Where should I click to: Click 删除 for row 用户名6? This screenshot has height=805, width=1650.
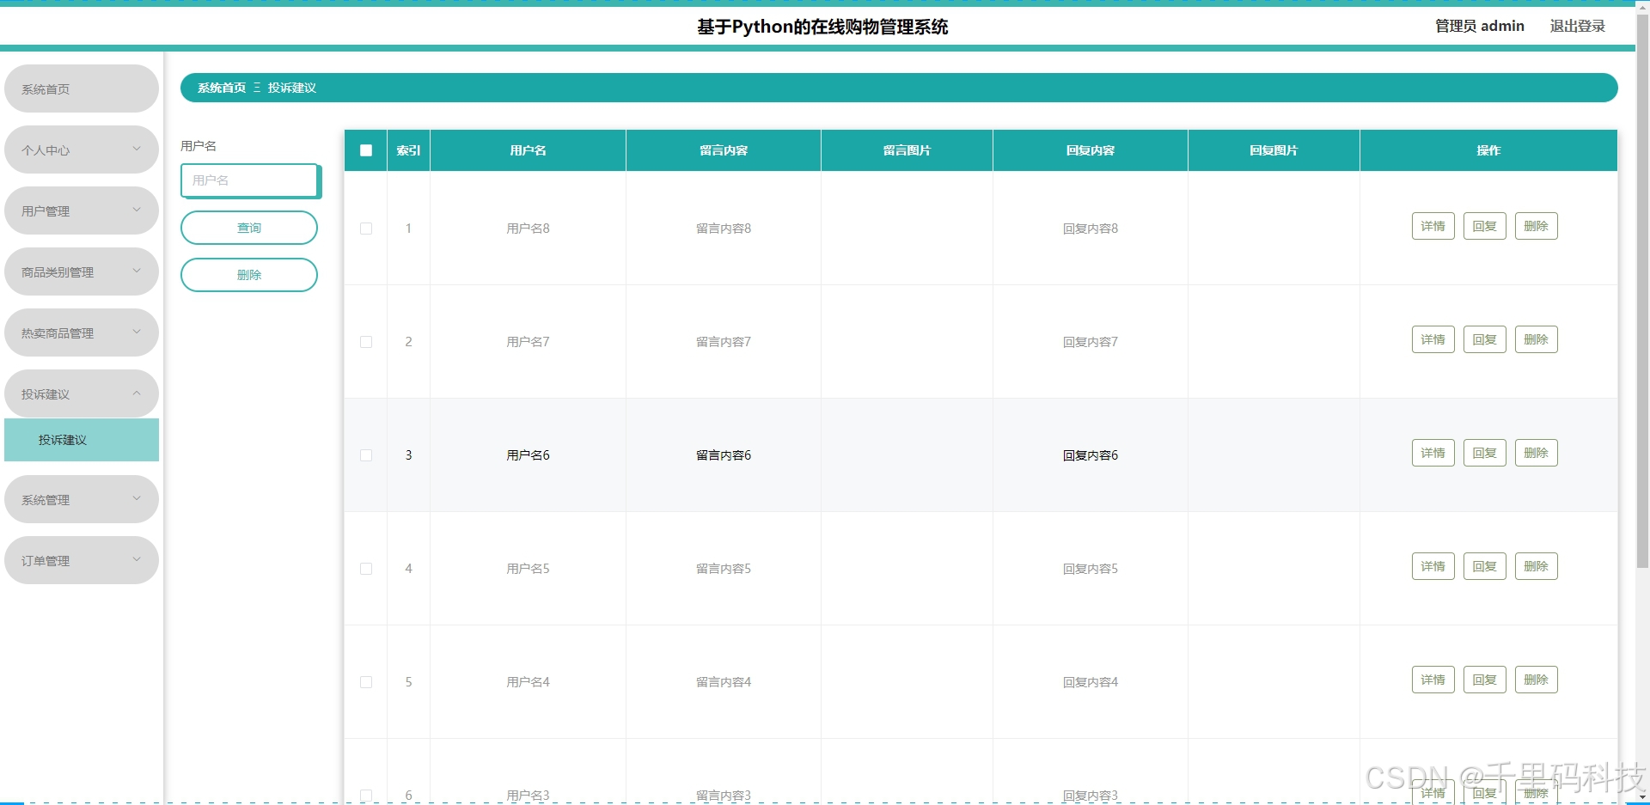(x=1537, y=453)
